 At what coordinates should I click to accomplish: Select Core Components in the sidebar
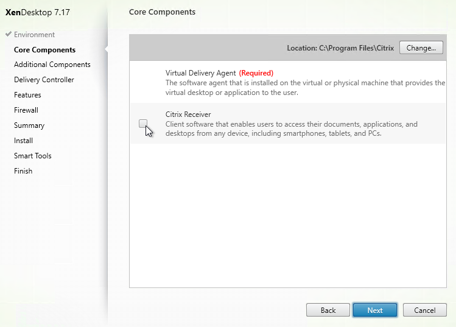44,50
